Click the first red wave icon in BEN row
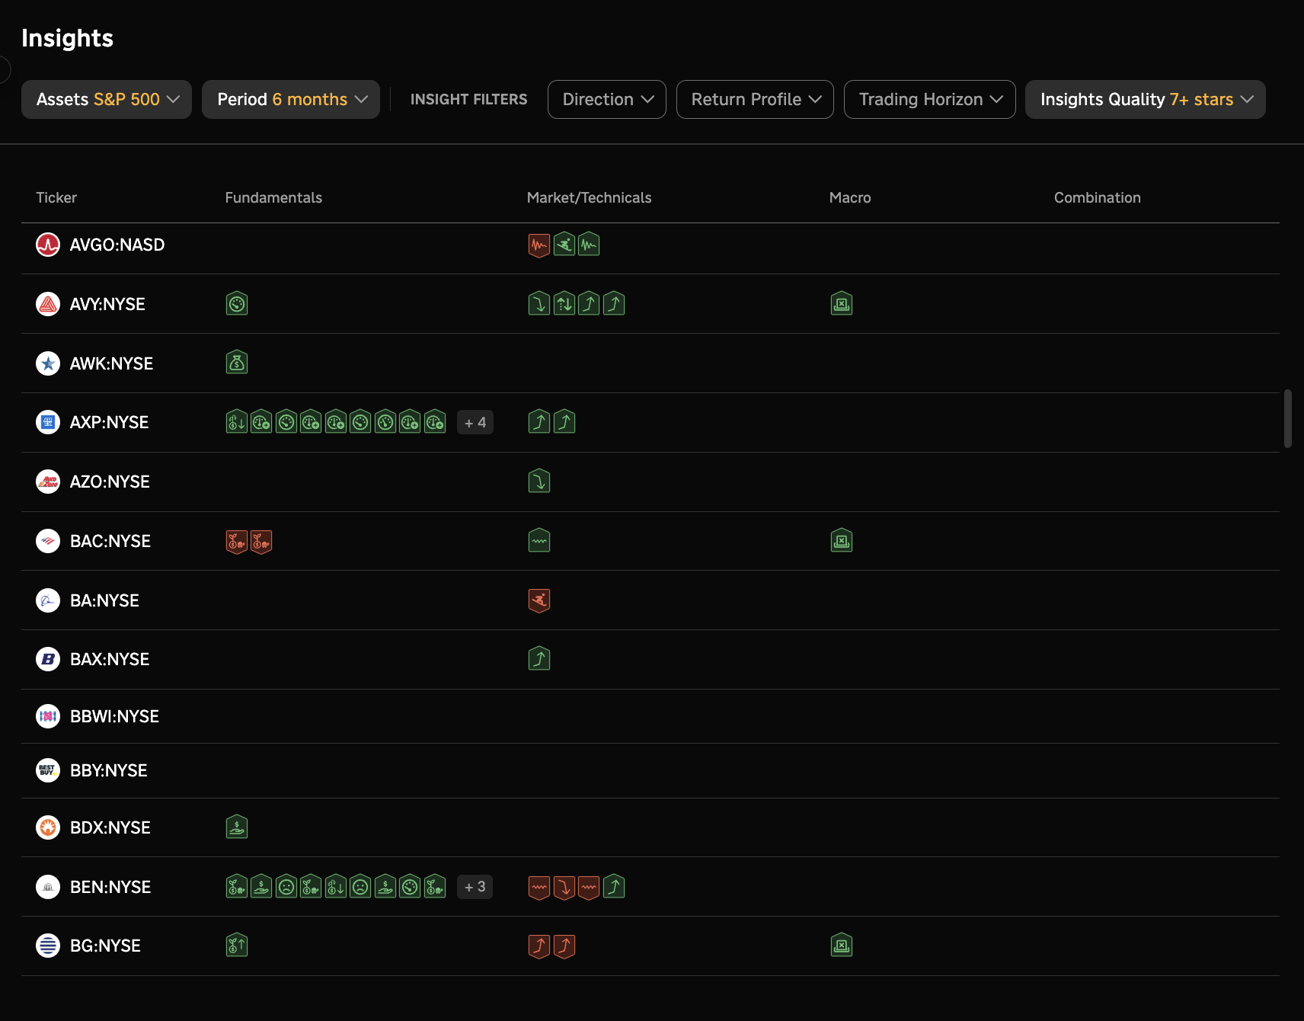This screenshot has height=1021, width=1304. [x=539, y=887]
